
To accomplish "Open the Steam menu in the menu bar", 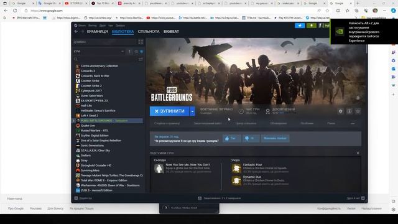I will click(x=81, y=26).
